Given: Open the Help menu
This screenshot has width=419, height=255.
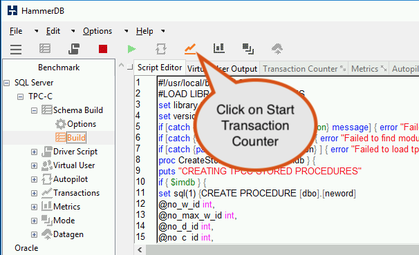Looking at the screenshot, I should pos(145,31).
